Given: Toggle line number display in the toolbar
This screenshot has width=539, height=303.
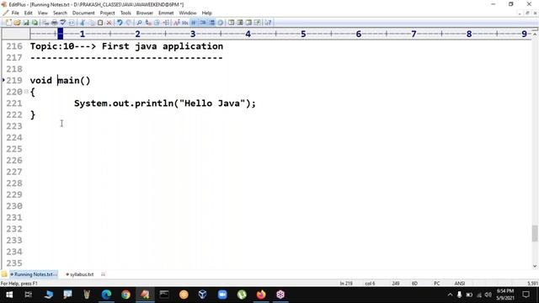Looking at the screenshot, I should tap(211, 23).
